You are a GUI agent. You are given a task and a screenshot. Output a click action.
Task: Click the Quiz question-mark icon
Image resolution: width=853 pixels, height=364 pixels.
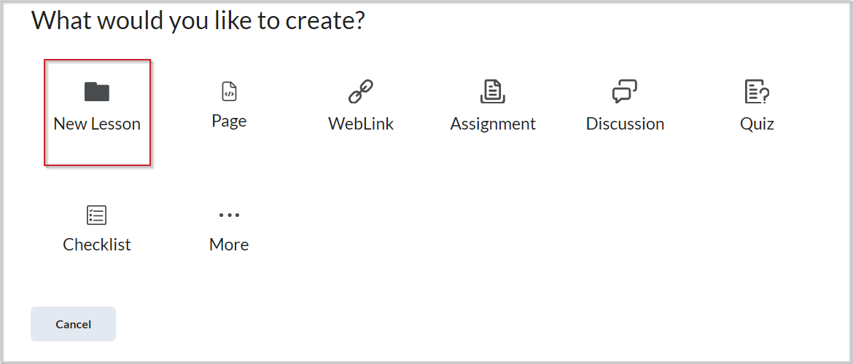tap(757, 92)
